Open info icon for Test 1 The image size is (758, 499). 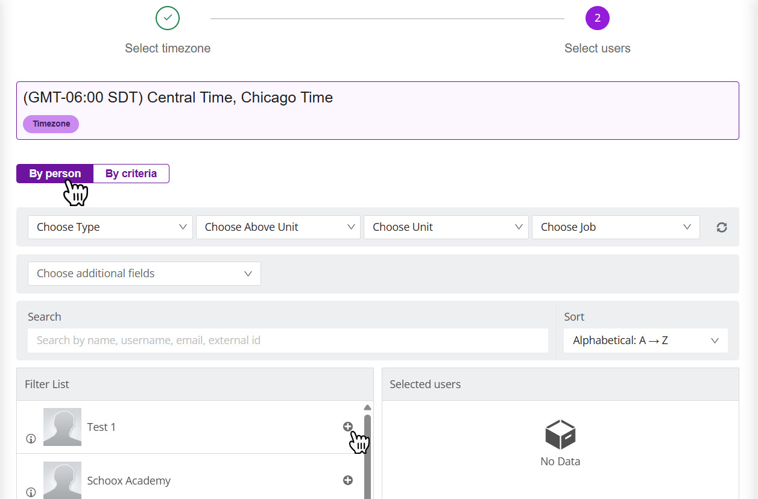(x=31, y=439)
